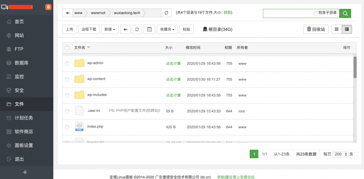The image size is (364, 179).
Task: Check the wp-admin row checkbox
Action: click(67, 64)
